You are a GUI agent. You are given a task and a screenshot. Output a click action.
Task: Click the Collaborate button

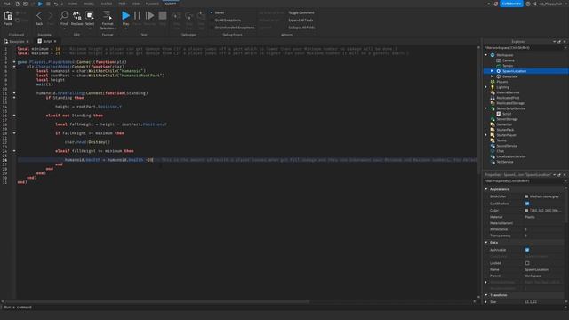(x=512, y=4)
